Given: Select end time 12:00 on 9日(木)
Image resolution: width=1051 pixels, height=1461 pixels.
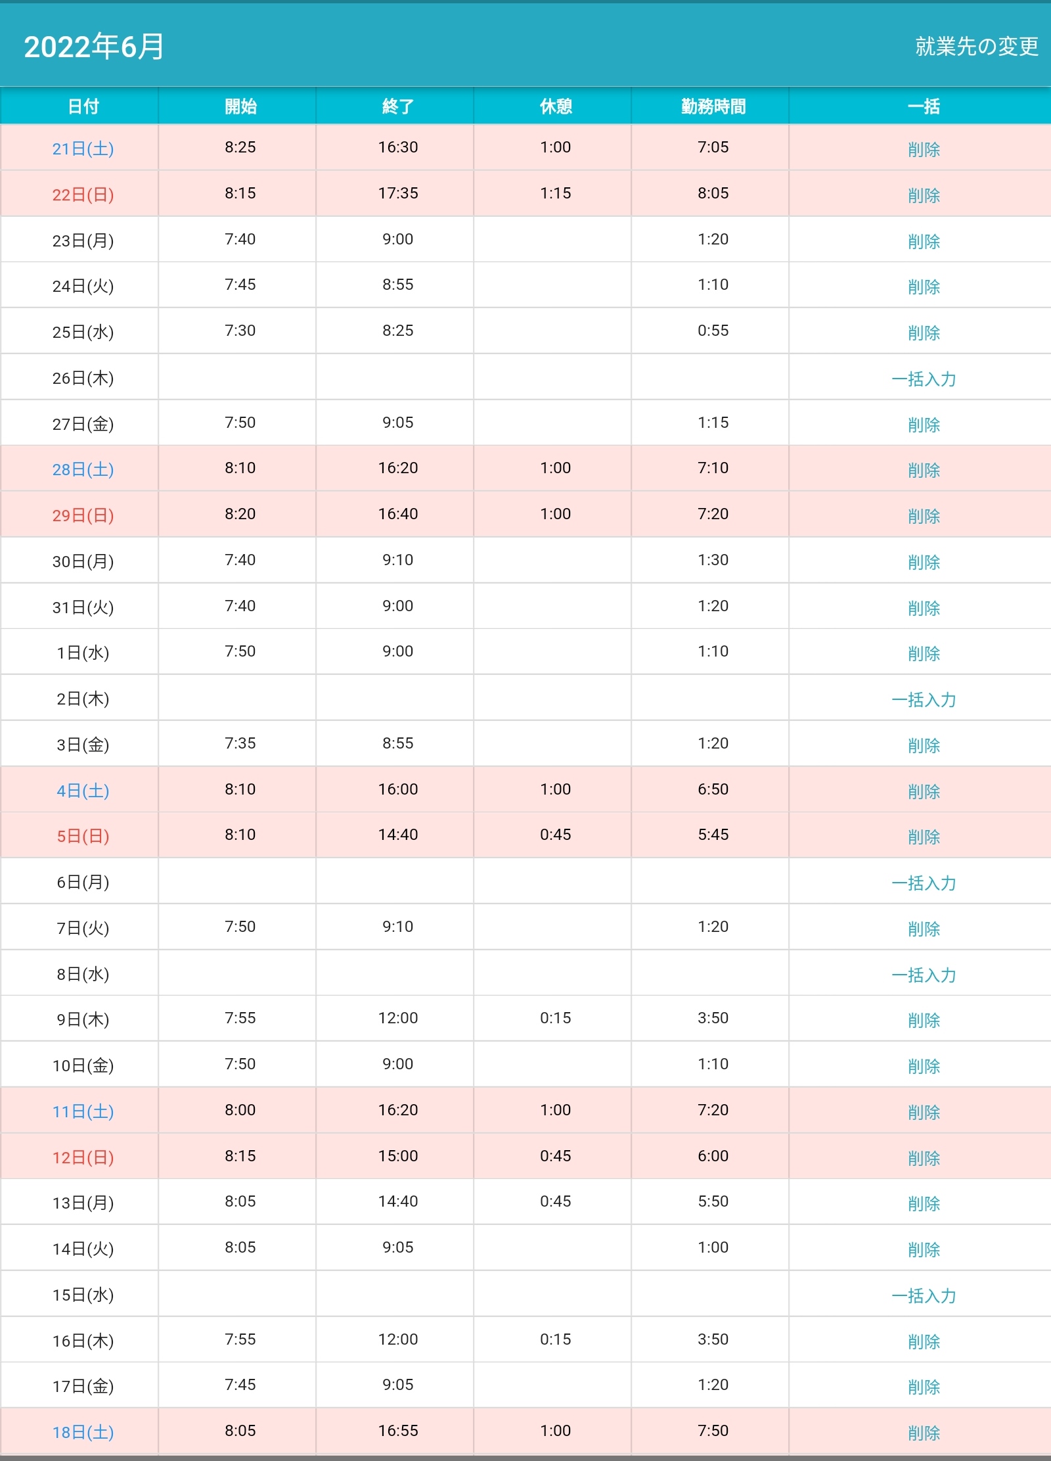Looking at the screenshot, I should click(397, 1018).
